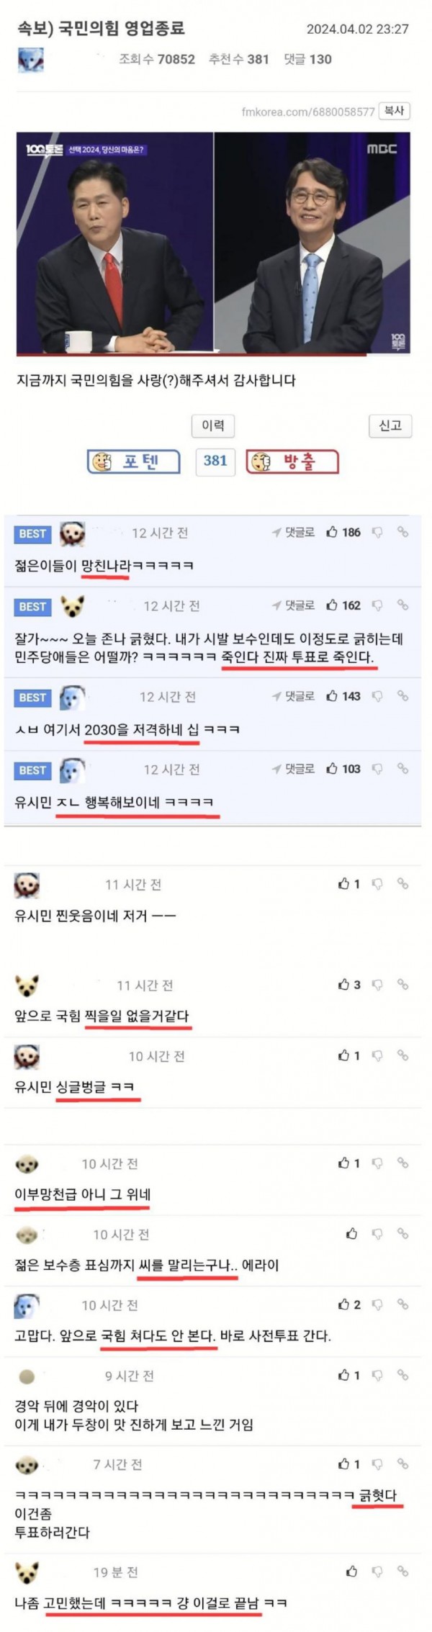432x1632 pixels.
Task: Open the 이력 history button
Action: point(213,425)
